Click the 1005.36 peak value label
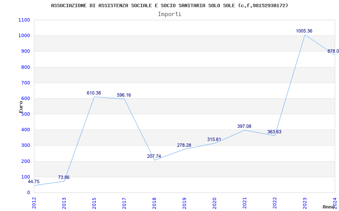The height and width of the screenshot is (211, 339). (x=304, y=31)
